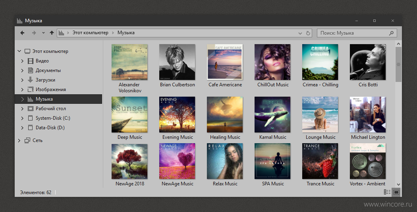Expand the 'Data-Disk (D:)' tree node
Viewport: 417px width, 212px height.
coord(22,128)
